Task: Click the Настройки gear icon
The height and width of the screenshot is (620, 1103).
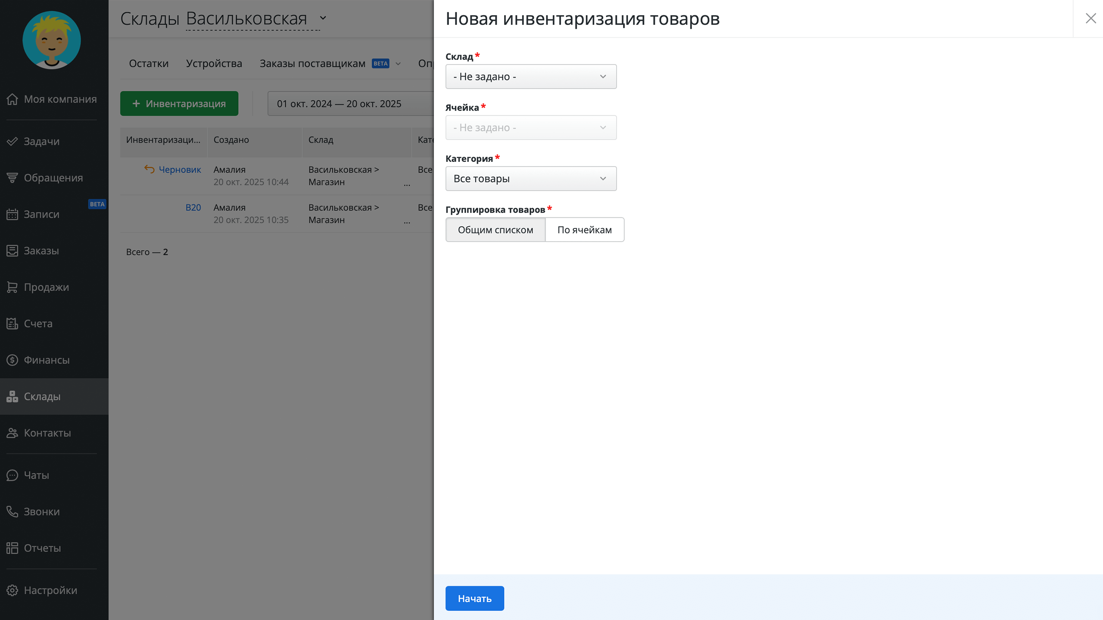Action: (x=12, y=590)
